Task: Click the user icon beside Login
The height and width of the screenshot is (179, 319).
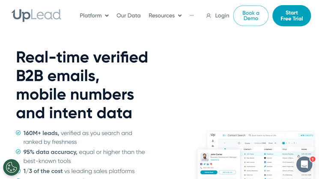Action: click(x=209, y=15)
